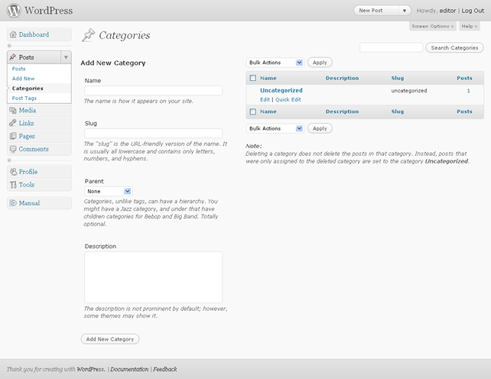Open Add New submenu item

pyautogui.click(x=23, y=79)
